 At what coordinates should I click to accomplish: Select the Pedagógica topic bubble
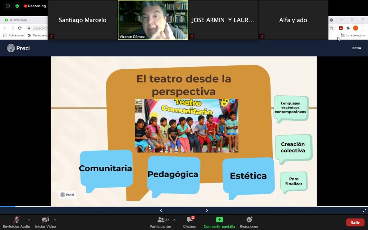(x=173, y=175)
